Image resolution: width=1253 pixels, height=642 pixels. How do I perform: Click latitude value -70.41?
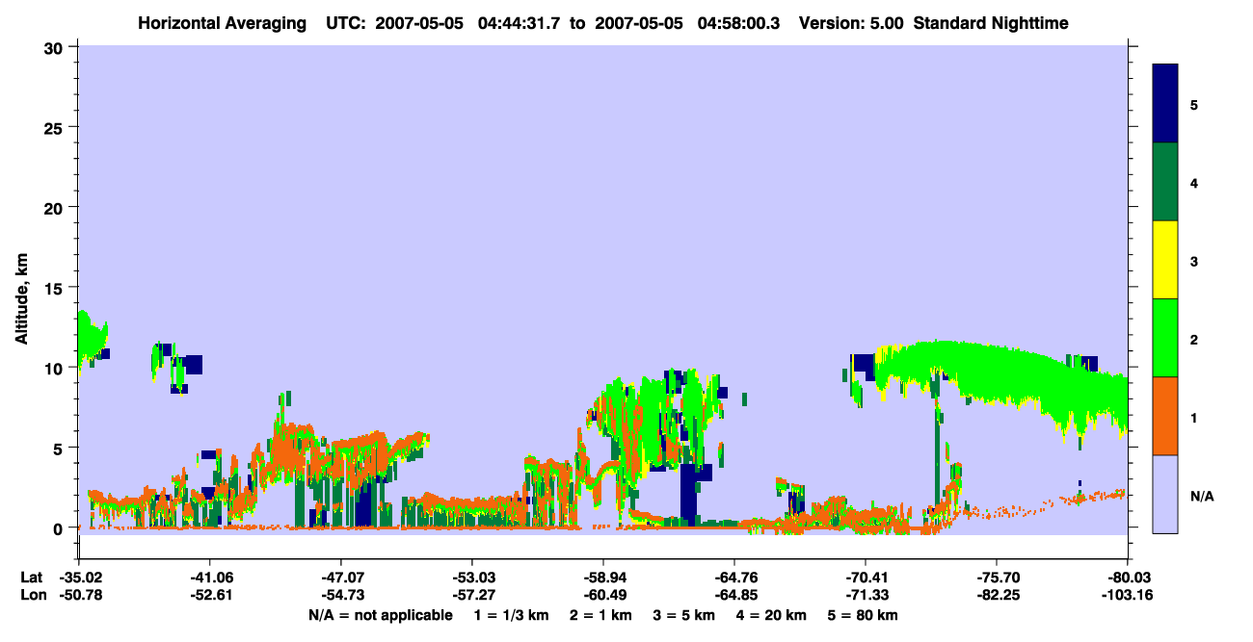pos(866,578)
